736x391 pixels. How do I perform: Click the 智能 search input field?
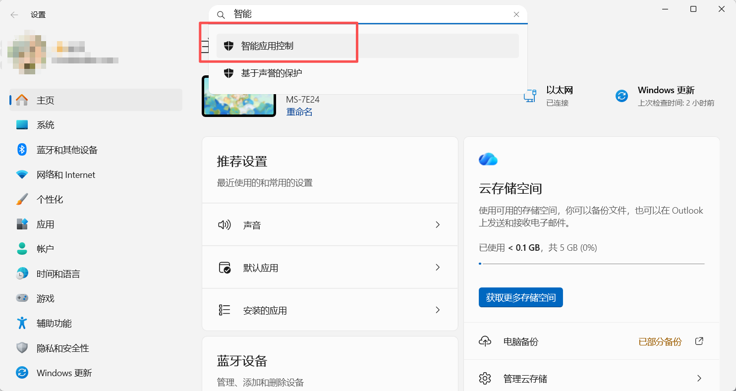(x=367, y=14)
